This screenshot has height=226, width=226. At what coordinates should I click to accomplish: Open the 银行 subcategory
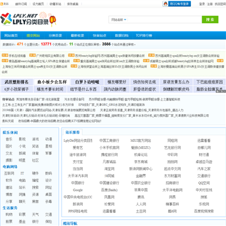(x=35, y=222)
